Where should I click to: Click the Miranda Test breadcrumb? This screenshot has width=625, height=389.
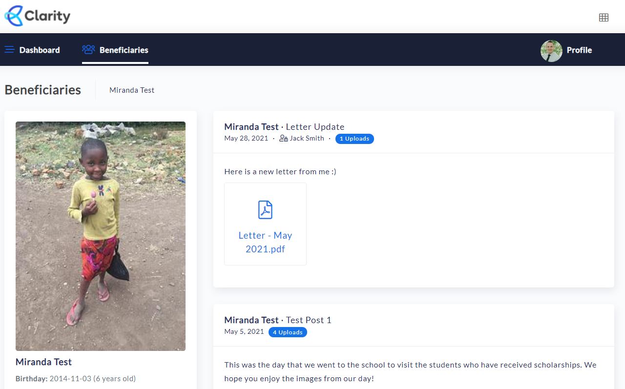point(132,90)
